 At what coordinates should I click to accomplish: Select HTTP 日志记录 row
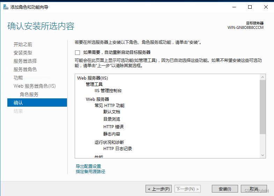pos(118,149)
